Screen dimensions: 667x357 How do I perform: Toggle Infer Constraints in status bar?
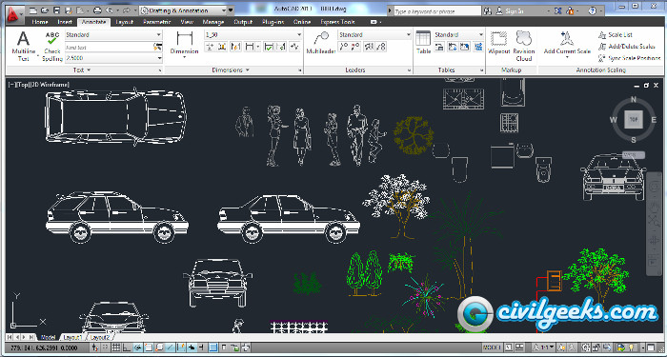click(x=95, y=347)
